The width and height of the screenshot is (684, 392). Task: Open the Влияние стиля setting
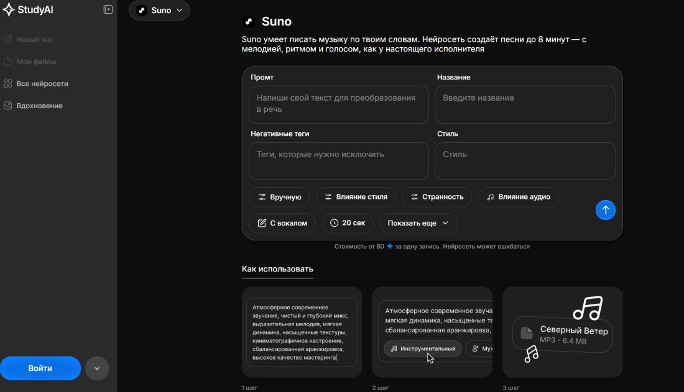pyautogui.click(x=356, y=197)
